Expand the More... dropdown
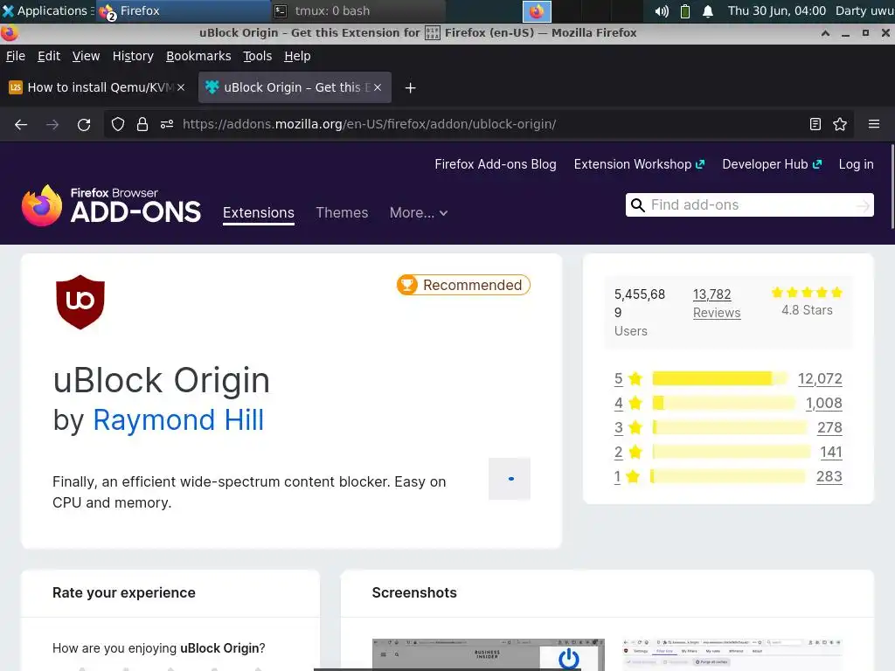This screenshot has height=671, width=895. point(419,213)
